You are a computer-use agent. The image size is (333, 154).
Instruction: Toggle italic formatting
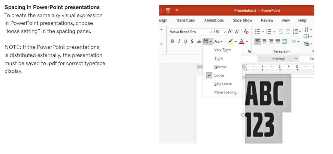tap(179, 41)
